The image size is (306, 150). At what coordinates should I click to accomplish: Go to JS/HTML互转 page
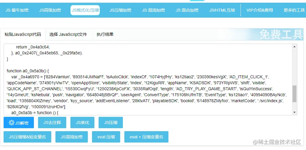pos(222,10)
